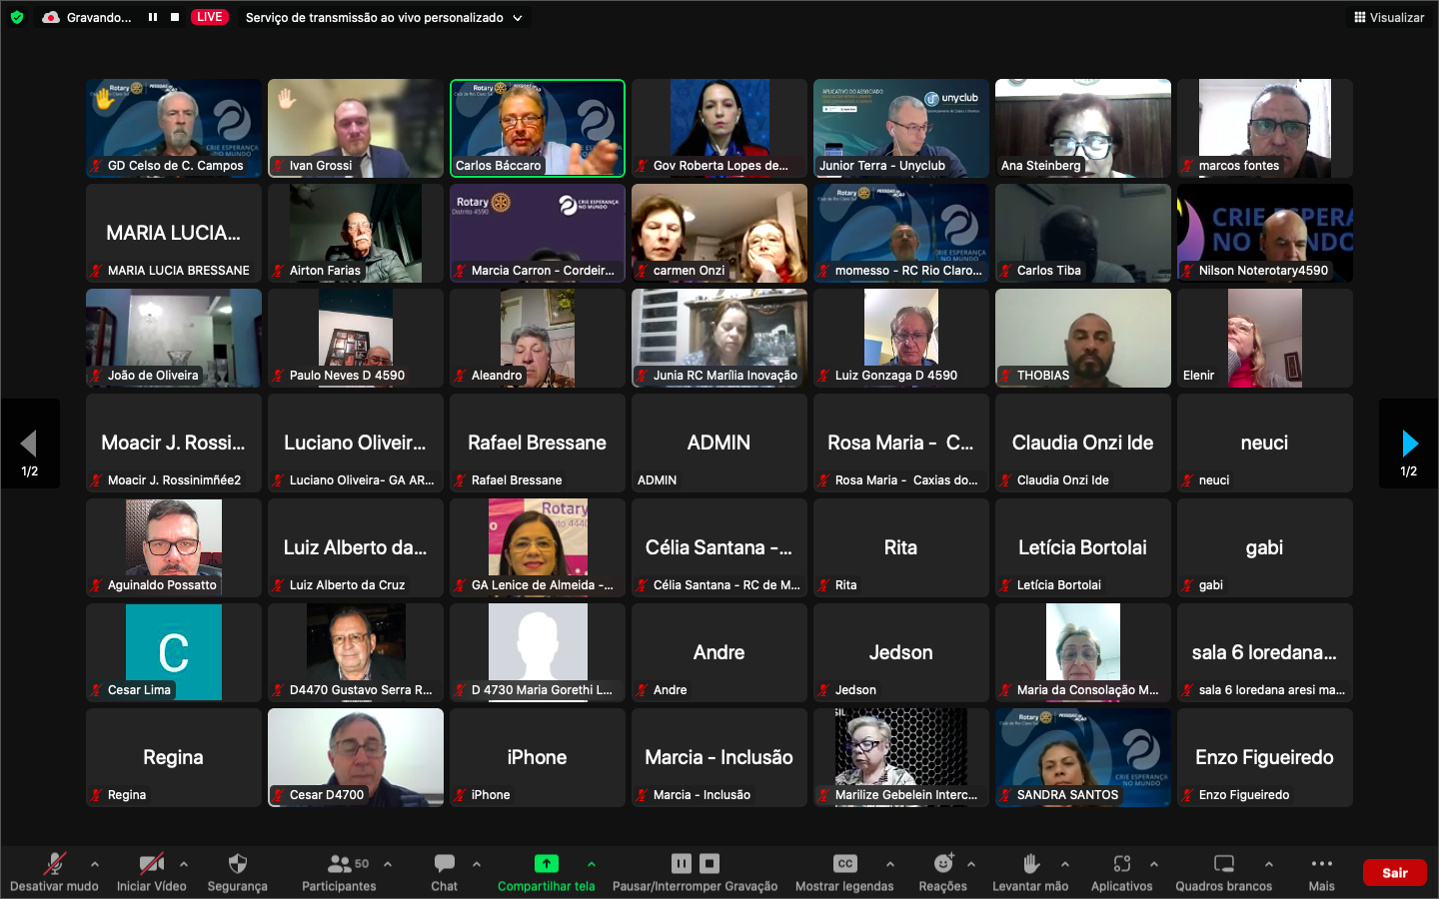Click the green Compartilhar tela icon
The height and width of the screenshot is (899, 1439).
coord(546,864)
